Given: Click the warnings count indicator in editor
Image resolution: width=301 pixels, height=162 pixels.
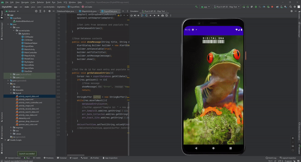Looking at the screenshot, I should [120, 15].
